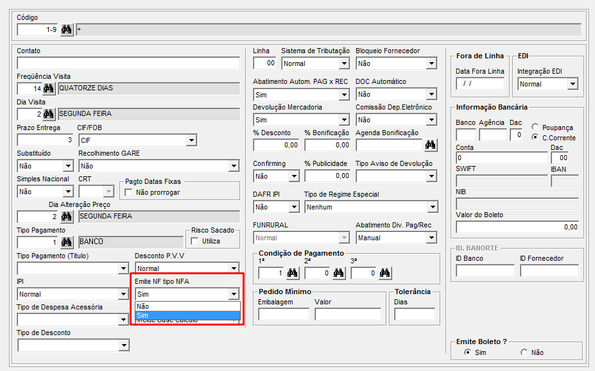Open Integração EDI dropdown
This screenshot has width=595, height=371.
pyautogui.click(x=573, y=84)
